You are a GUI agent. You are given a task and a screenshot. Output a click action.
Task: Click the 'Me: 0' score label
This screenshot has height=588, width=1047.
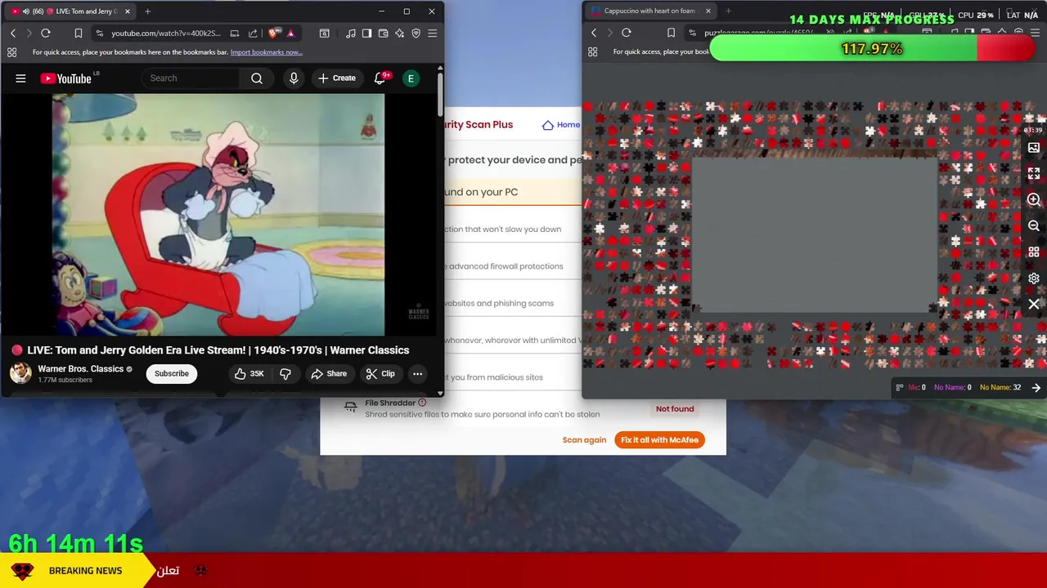[x=917, y=388]
